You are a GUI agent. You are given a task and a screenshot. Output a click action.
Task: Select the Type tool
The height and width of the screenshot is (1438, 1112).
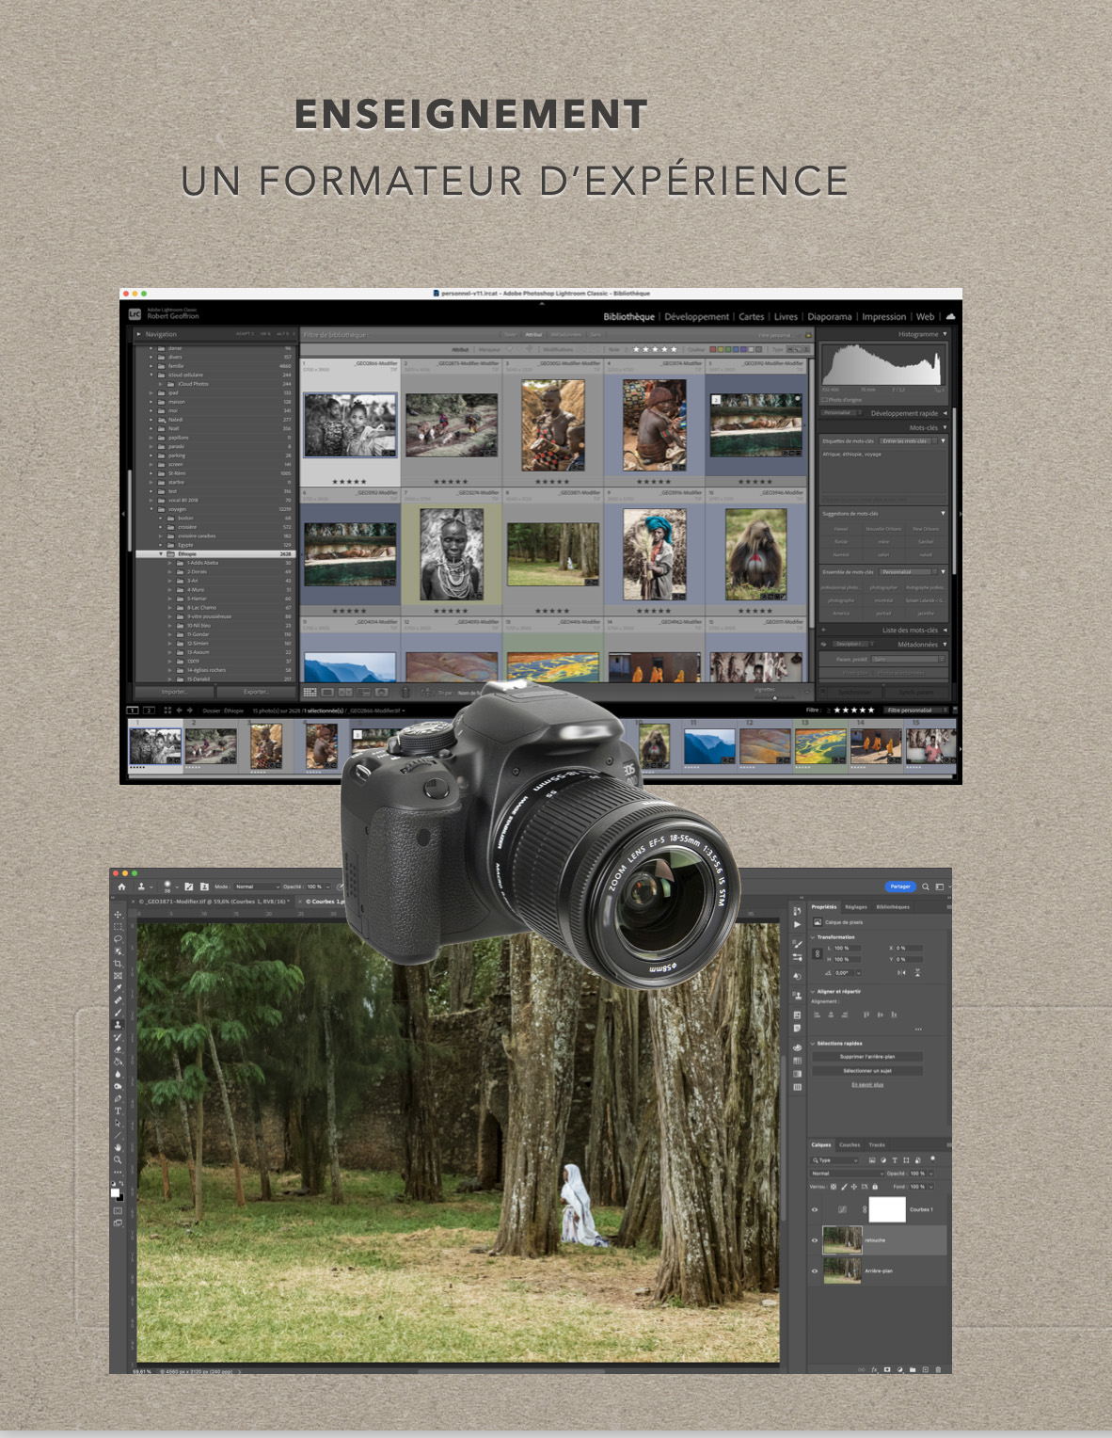click(x=118, y=1110)
